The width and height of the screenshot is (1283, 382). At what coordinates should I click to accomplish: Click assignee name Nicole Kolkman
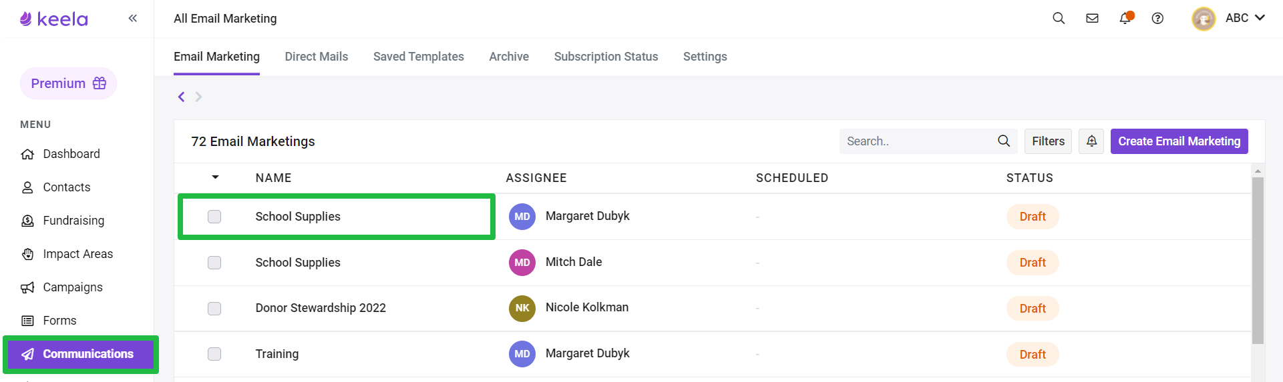tap(587, 307)
